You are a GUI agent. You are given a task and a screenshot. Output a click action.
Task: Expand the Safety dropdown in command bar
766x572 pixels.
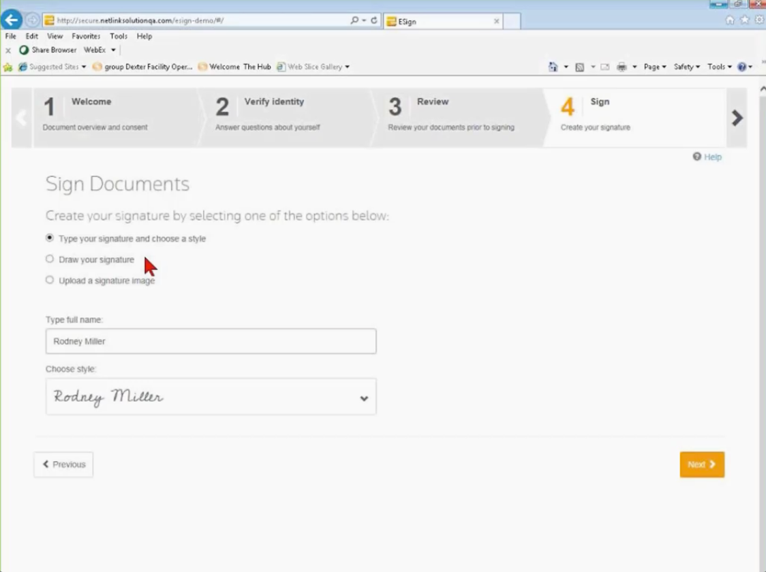click(686, 67)
